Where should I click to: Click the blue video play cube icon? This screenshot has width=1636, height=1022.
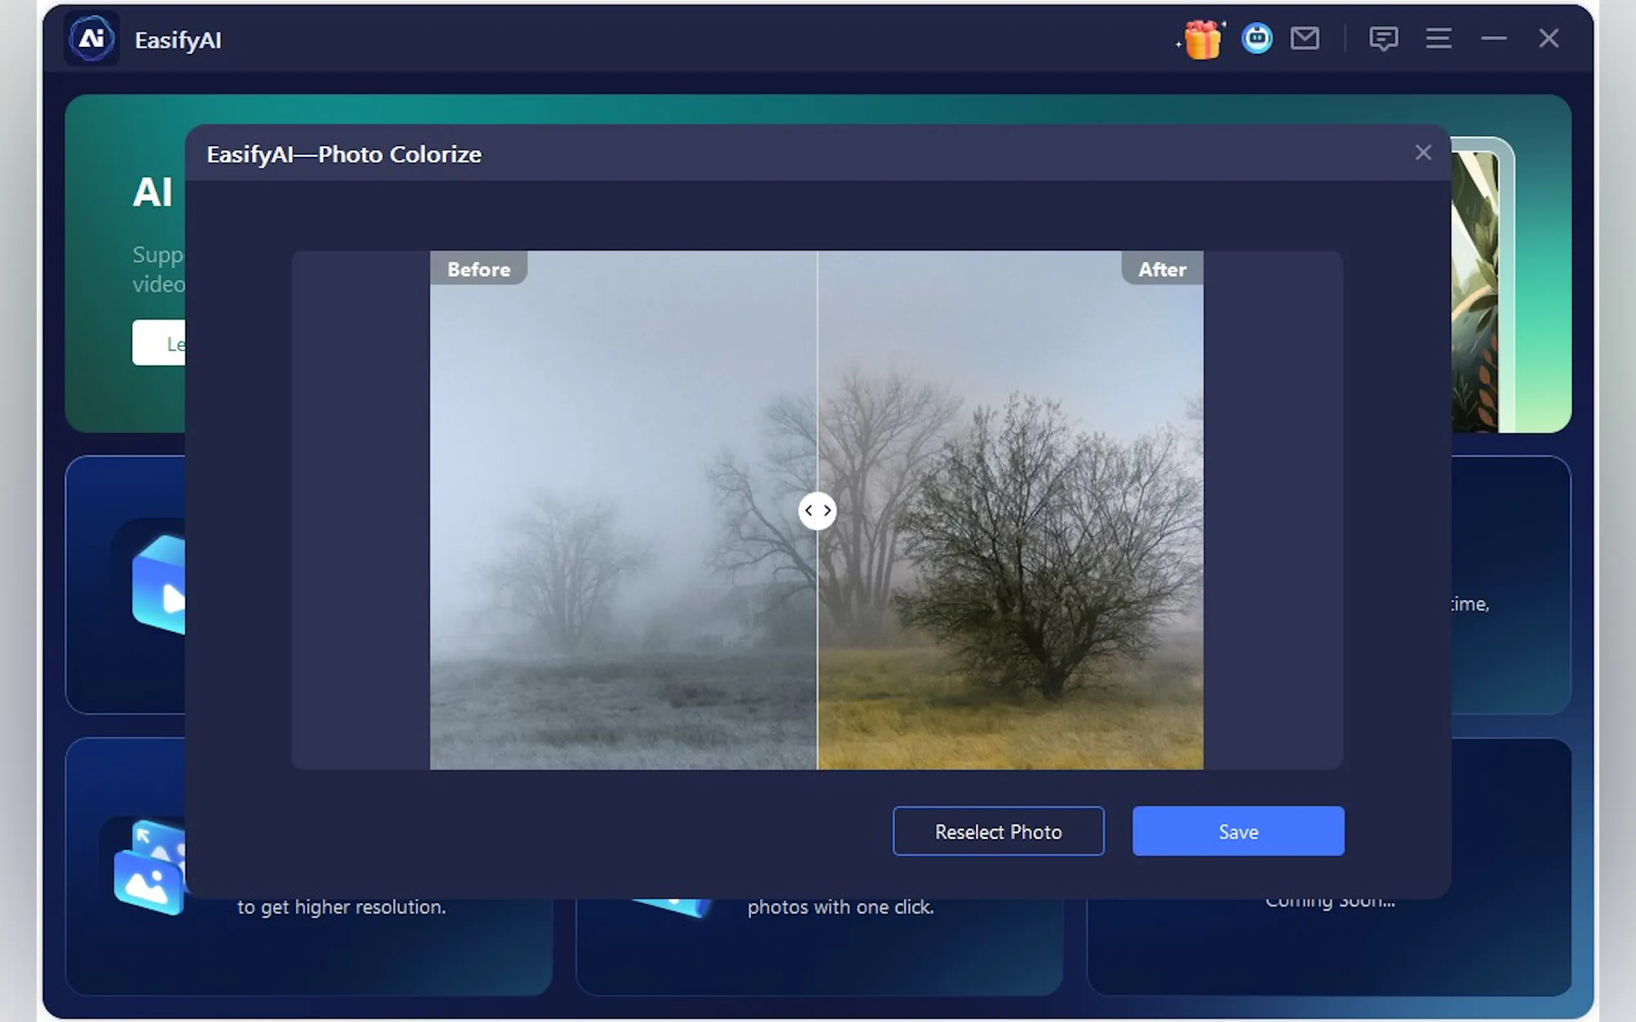point(160,586)
